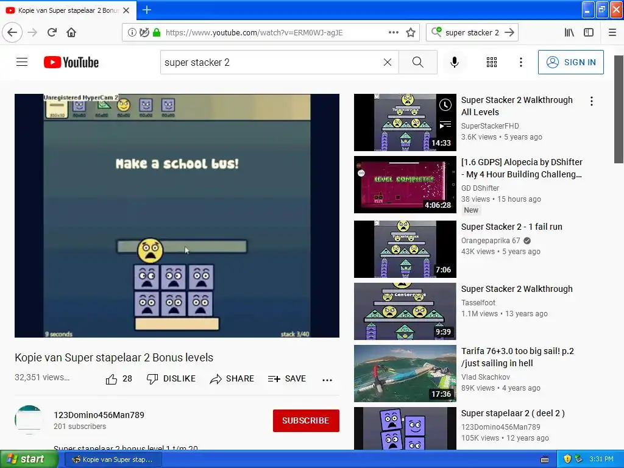624x468 pixels.
Task: Click the video player to pause playback
Action: point(177,216)
